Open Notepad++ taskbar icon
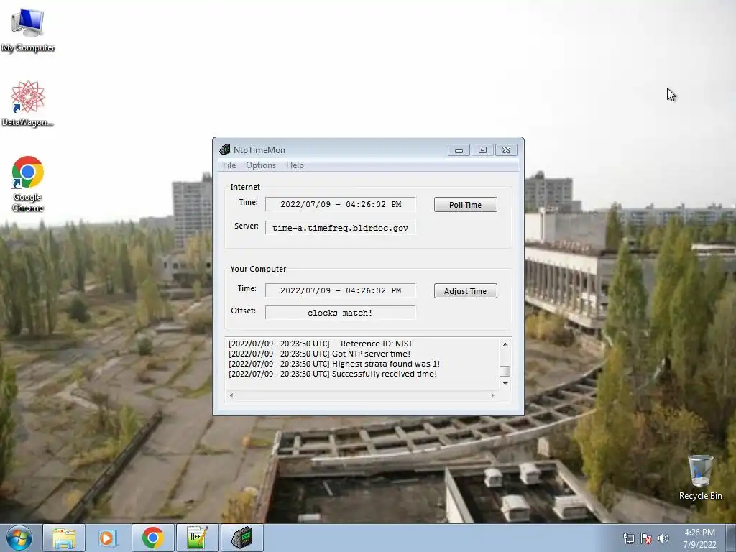This screenshot has height=552, width=736. click(197, 538)
